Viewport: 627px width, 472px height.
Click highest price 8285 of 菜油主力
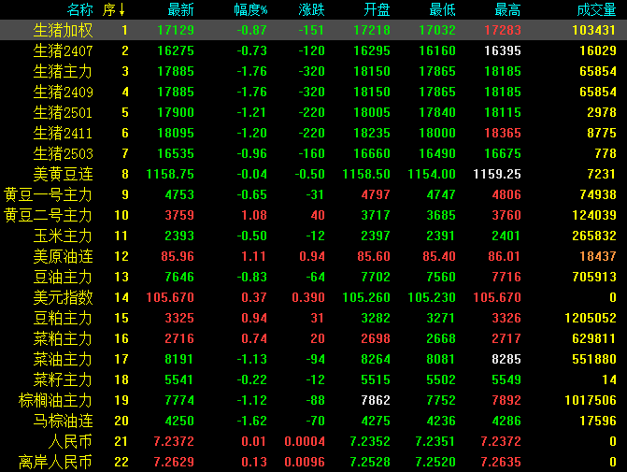(x=506, y=359)
